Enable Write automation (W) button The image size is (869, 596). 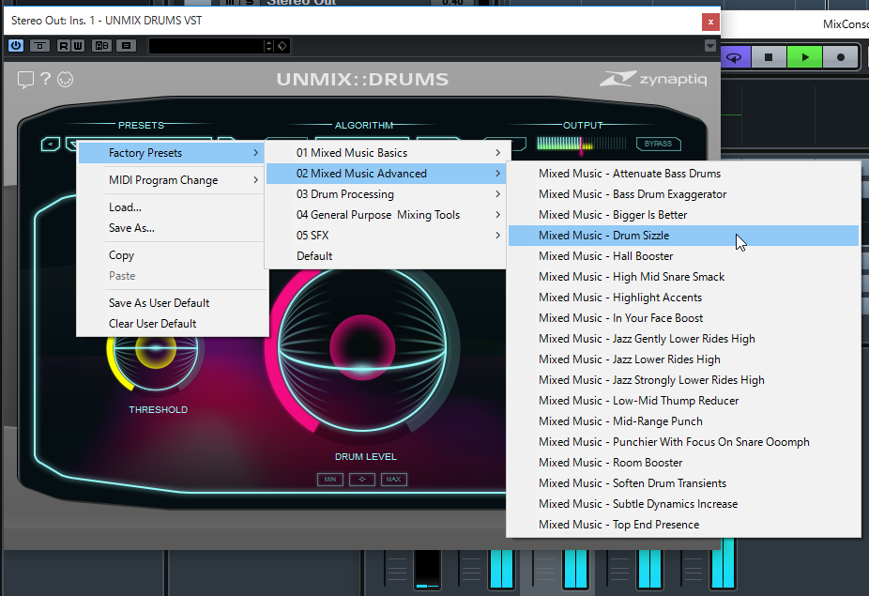pyautogui.click(x=78, y=45)
